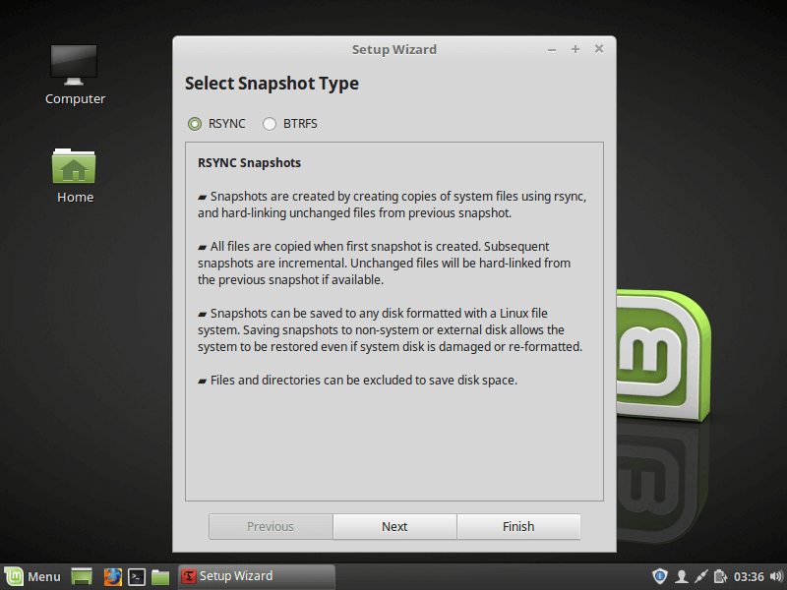
Task: Open the Terminal from the panel
Action: (138, 576)
